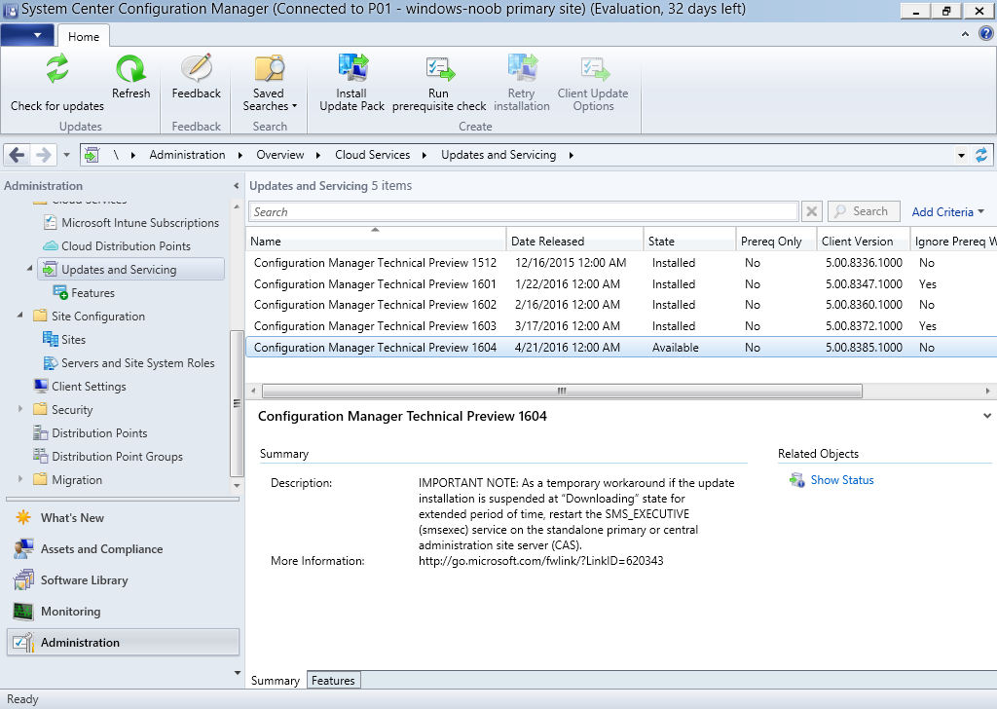Screen dimensions: 997x709
Task: Open the Home ribbon tab
Action: tap(84, 36)
